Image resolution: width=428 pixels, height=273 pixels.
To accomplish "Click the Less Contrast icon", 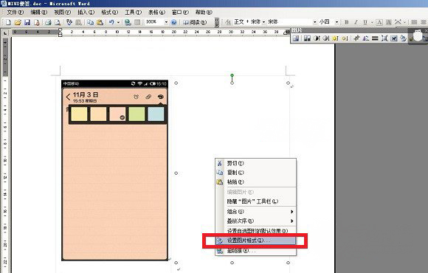I will point(326,38).
